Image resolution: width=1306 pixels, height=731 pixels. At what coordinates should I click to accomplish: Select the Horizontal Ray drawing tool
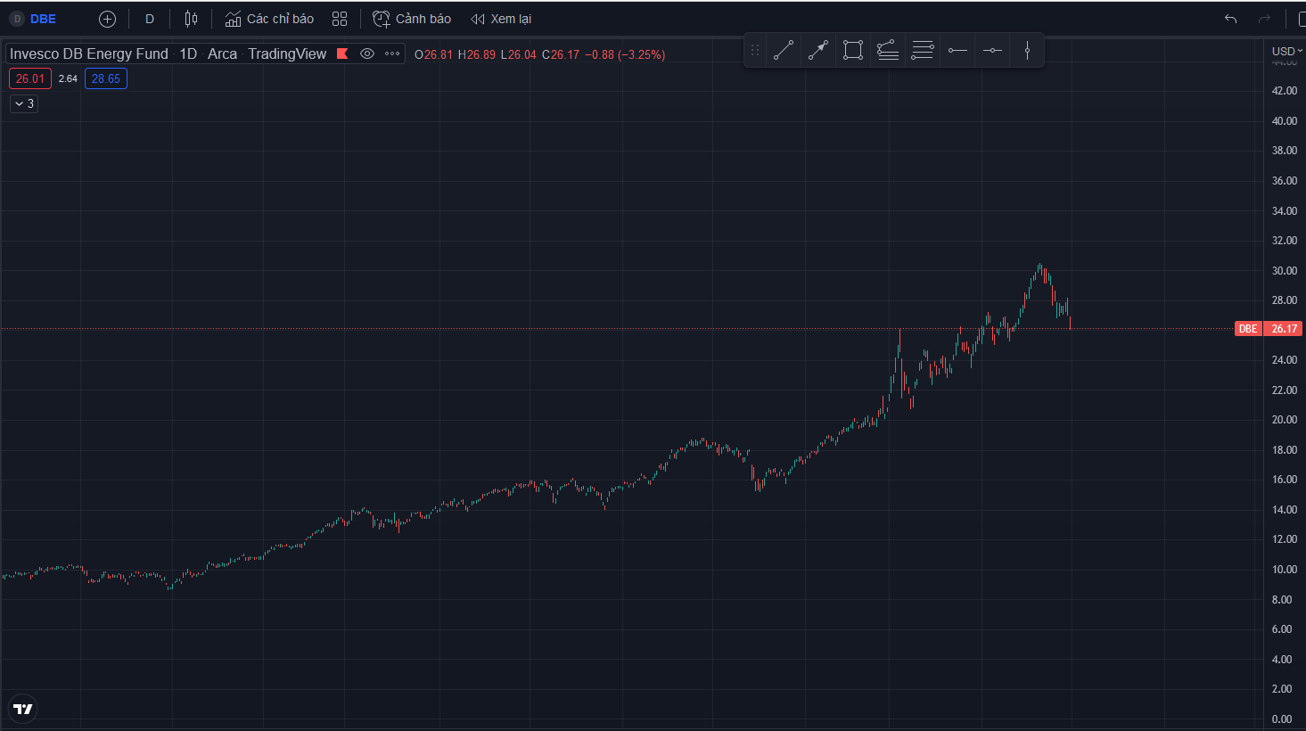pyautogui.click(x=957, y=51)
